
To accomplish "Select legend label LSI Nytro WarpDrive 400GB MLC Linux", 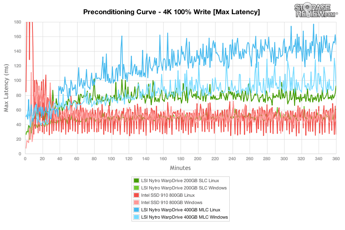I will coord(181,210).
